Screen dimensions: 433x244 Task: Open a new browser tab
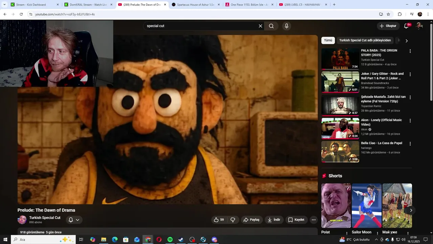(334, 5)
